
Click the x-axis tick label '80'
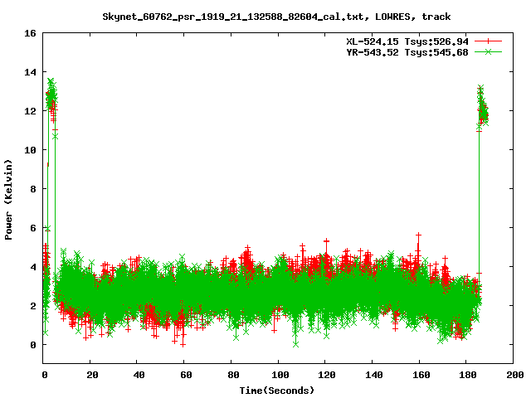tap(233, 375)
